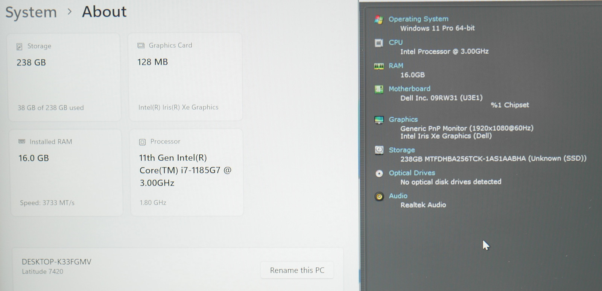Select the About page title
This screenshot has height=291, width=602.
pos(104,12)
